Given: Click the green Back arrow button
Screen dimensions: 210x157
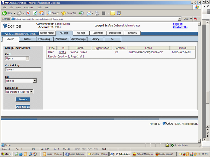Looking at the screenshot, I should click(4, 13).
